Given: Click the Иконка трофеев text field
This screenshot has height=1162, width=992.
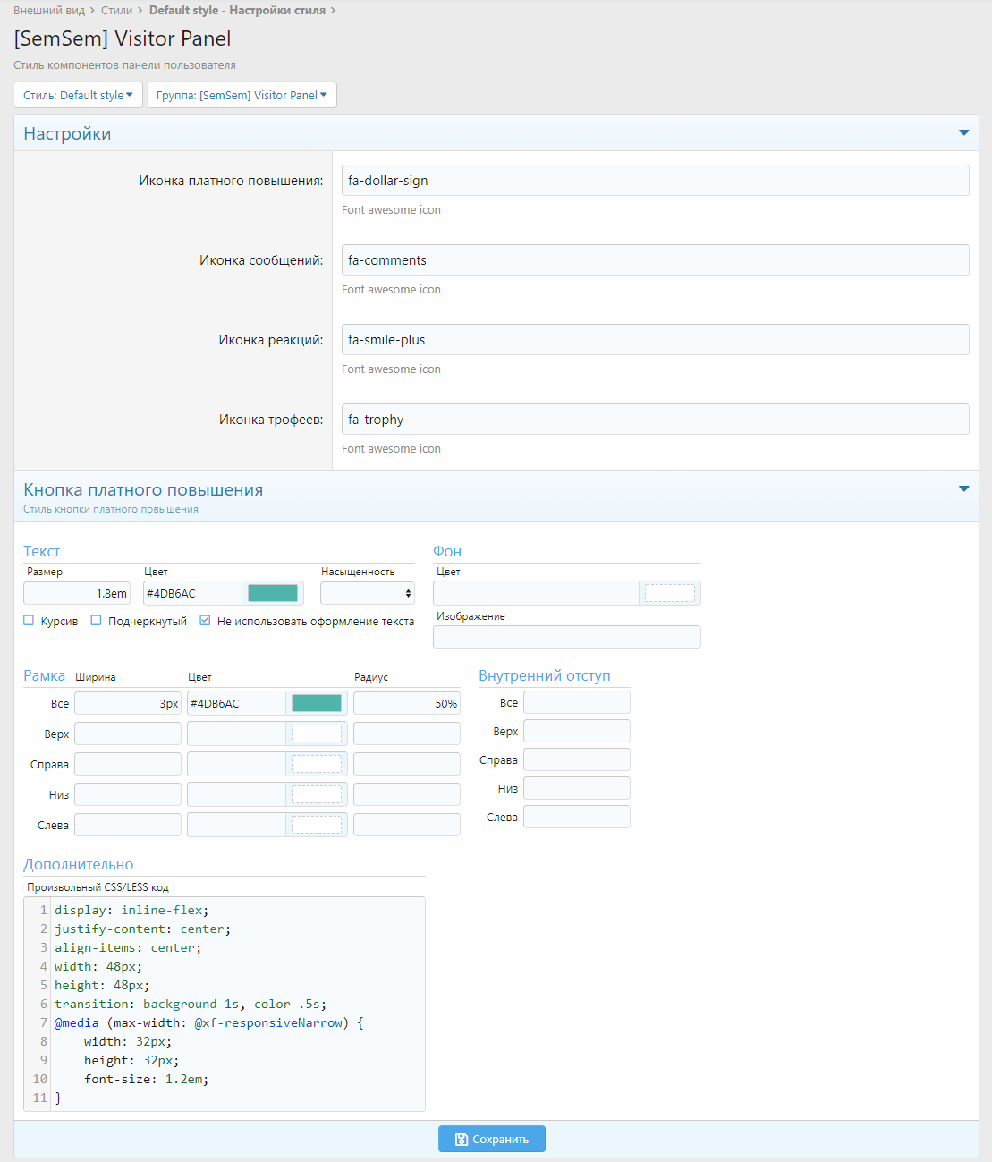Looking at the screenshot, I should [655, 420].
